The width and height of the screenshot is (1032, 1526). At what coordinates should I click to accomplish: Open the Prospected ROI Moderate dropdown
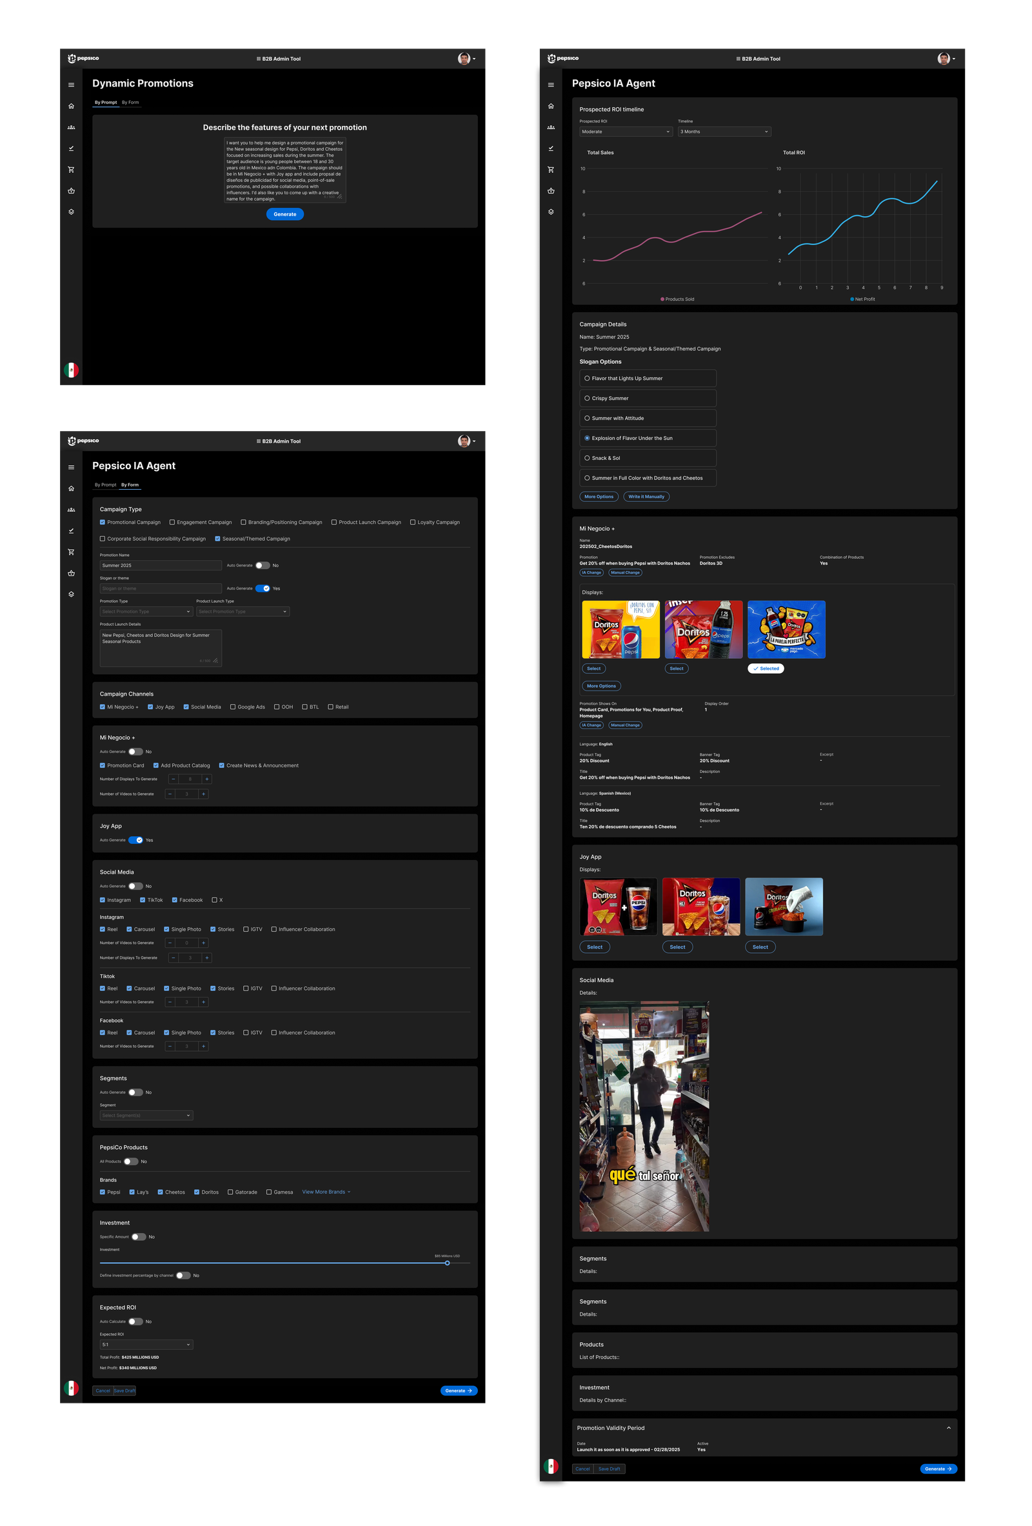point(626,132)
